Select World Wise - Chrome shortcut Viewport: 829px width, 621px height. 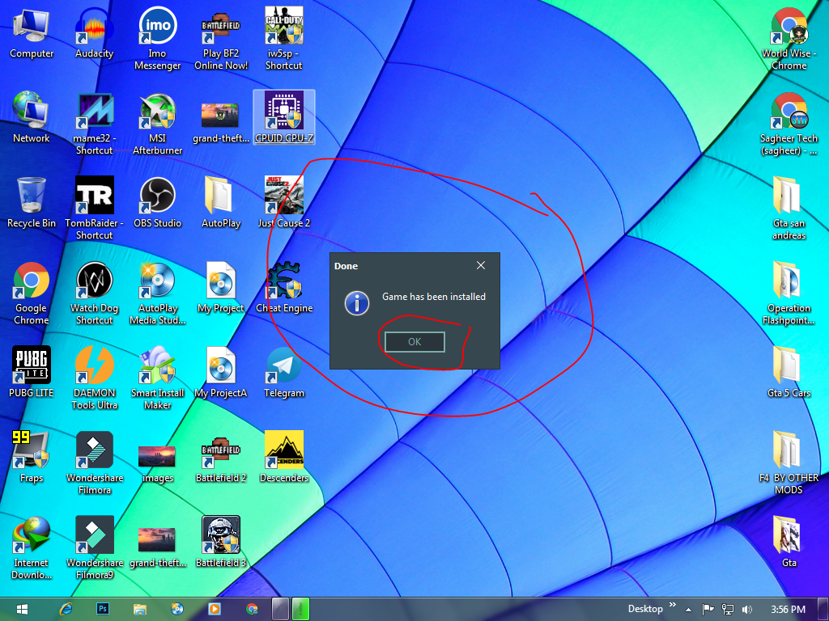(x=789, y=39)
